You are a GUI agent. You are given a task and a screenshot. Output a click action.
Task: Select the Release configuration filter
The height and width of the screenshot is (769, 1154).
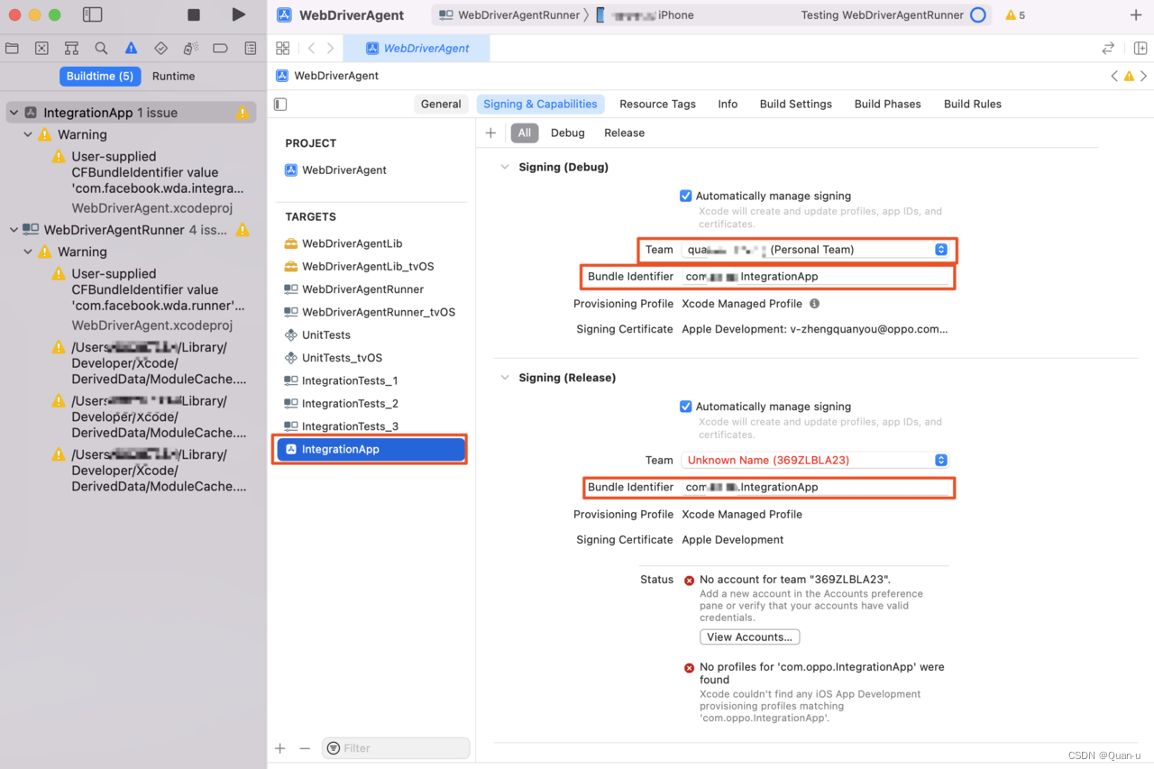click(625, 133)
